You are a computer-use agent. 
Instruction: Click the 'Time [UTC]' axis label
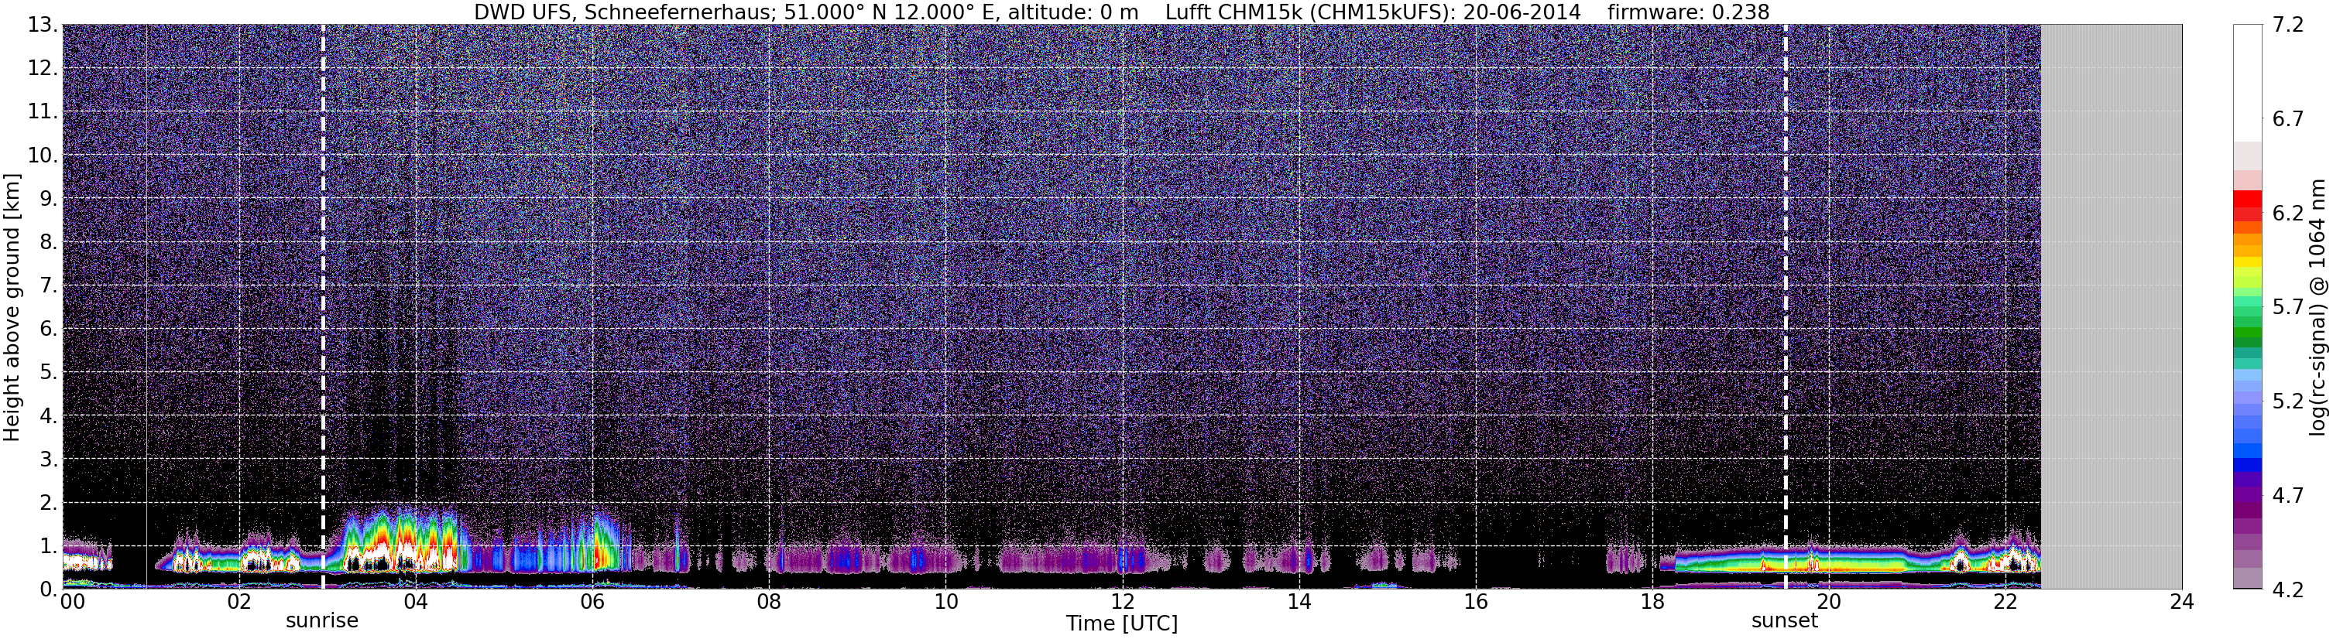[x=1122, y=624]
